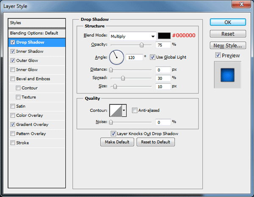
Task: Select the Bevel and Emboss style
Action: pyautogui.click(x=33, y=79)
